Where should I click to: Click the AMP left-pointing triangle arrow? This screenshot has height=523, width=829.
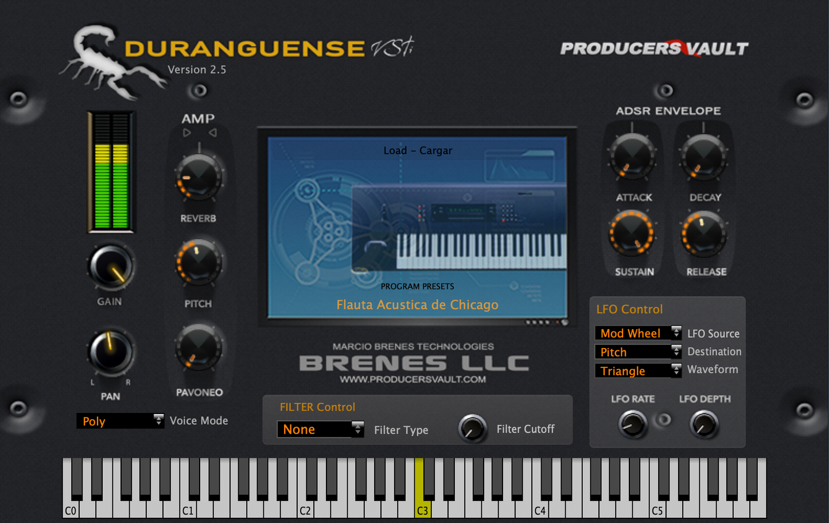coord(212,133)
